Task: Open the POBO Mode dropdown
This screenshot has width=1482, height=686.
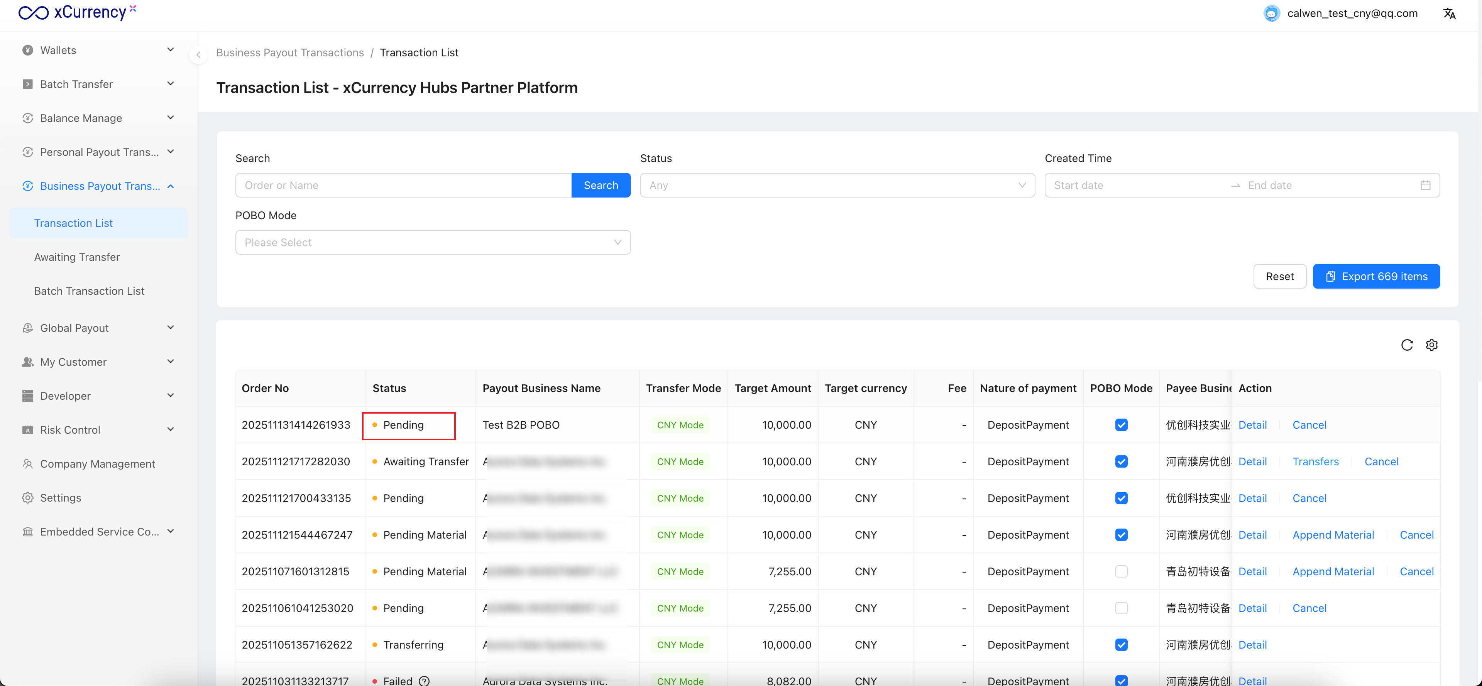Action: click(x=433, y=242)
